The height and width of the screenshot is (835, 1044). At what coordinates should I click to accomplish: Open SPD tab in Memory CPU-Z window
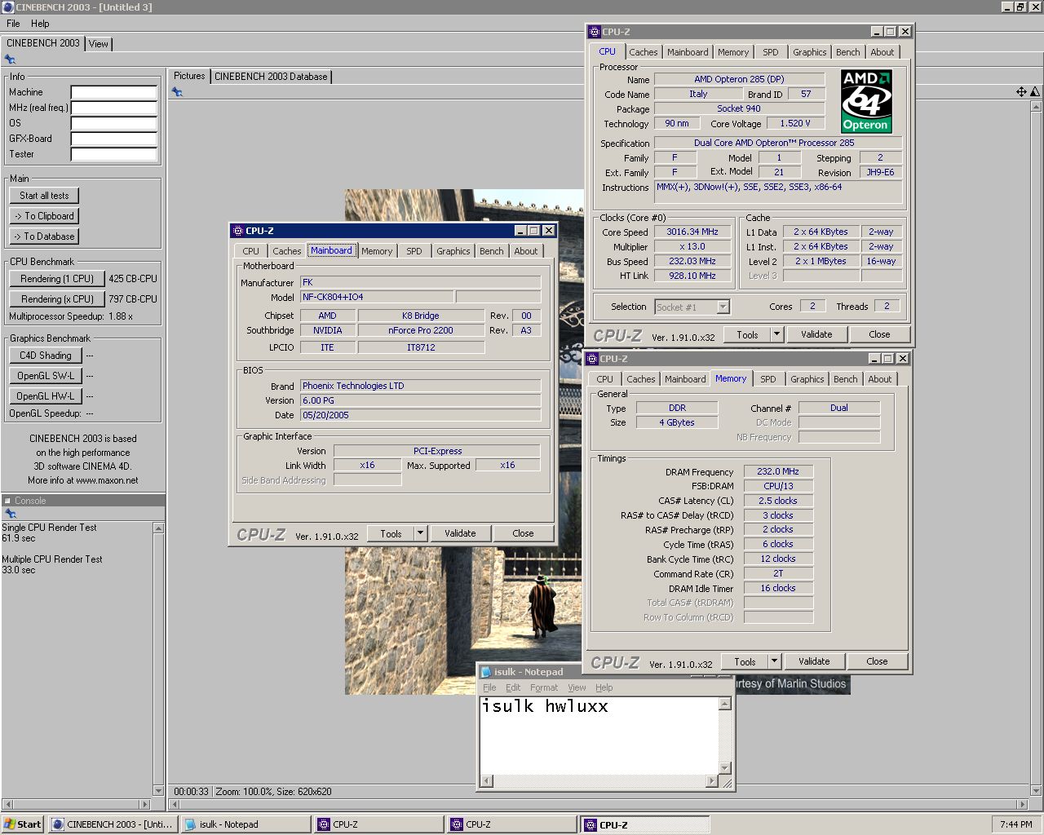(768, 379)
